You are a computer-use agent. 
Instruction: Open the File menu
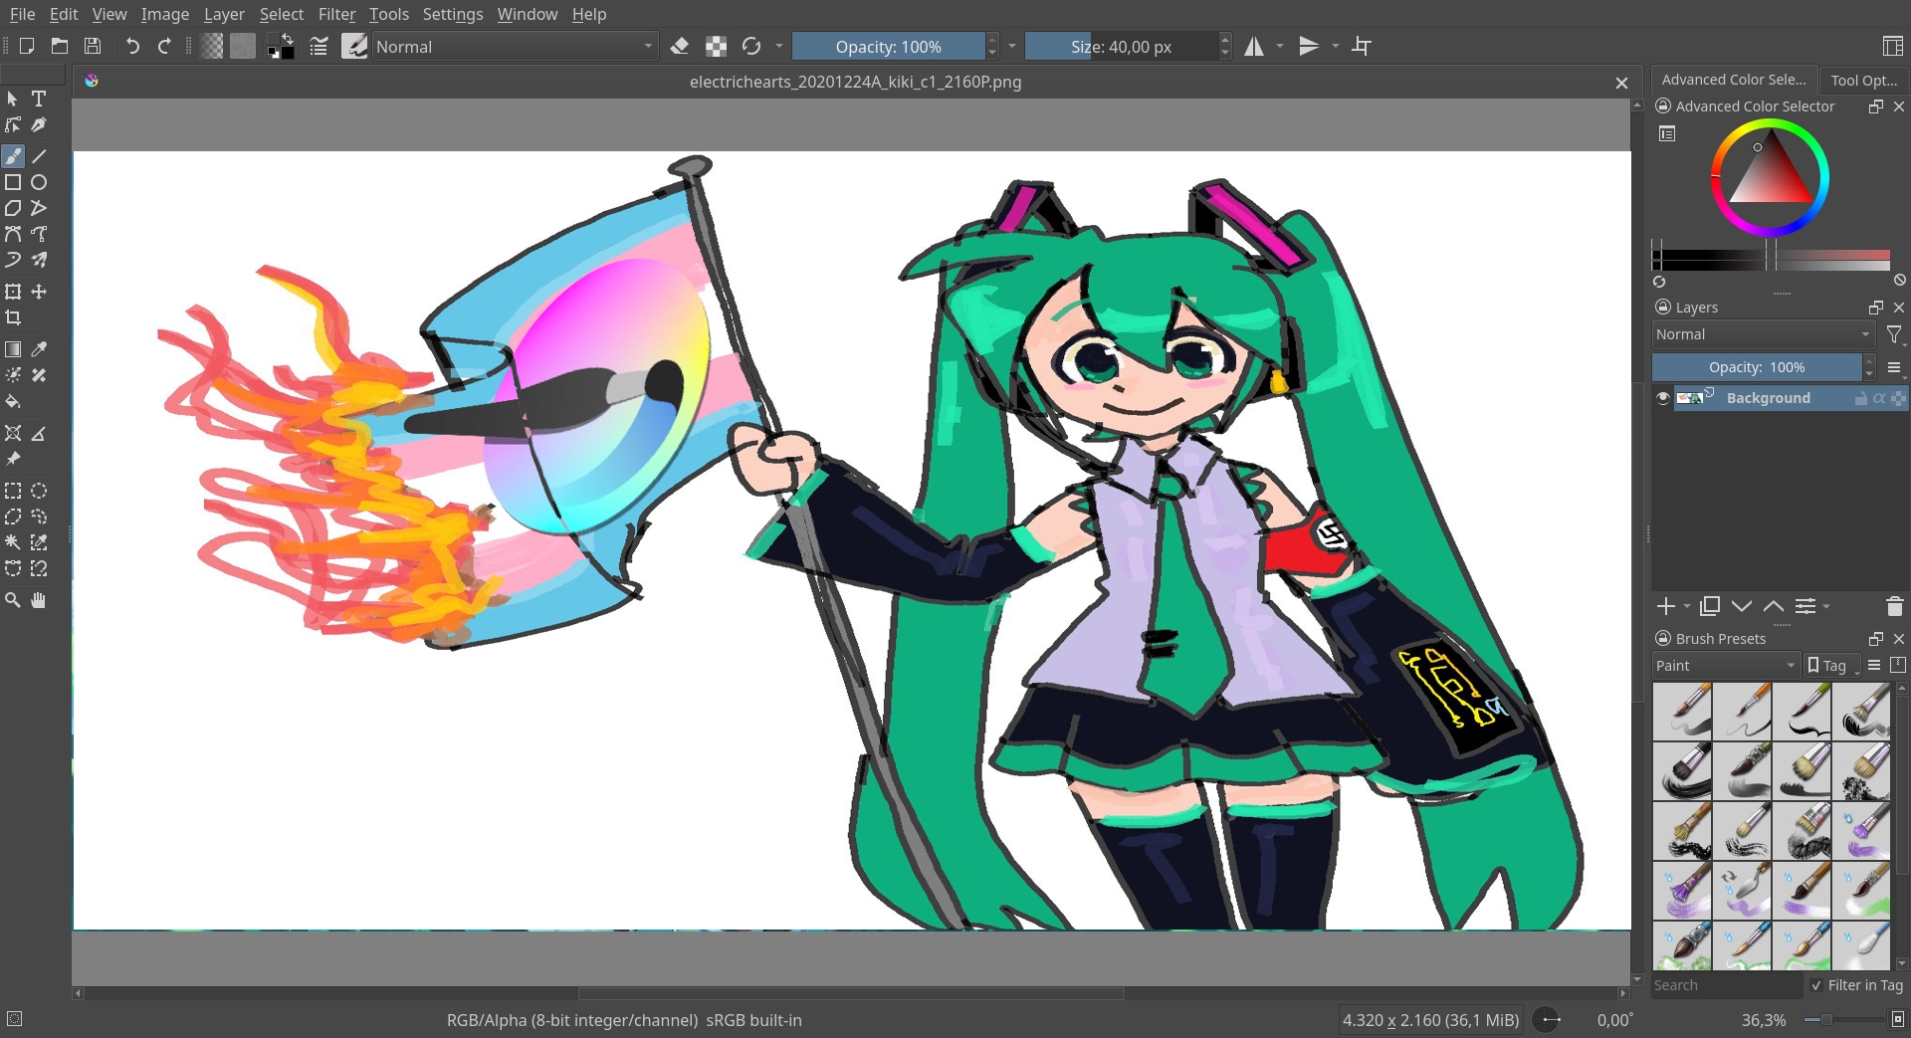point(22,14)
